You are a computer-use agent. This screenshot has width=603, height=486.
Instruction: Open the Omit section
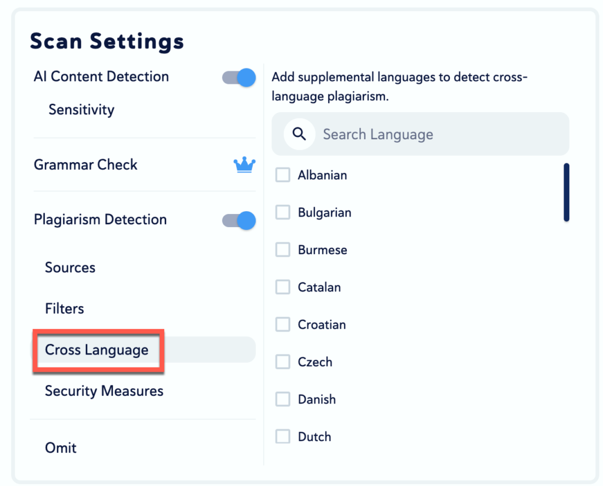click(x=61, y=448)
